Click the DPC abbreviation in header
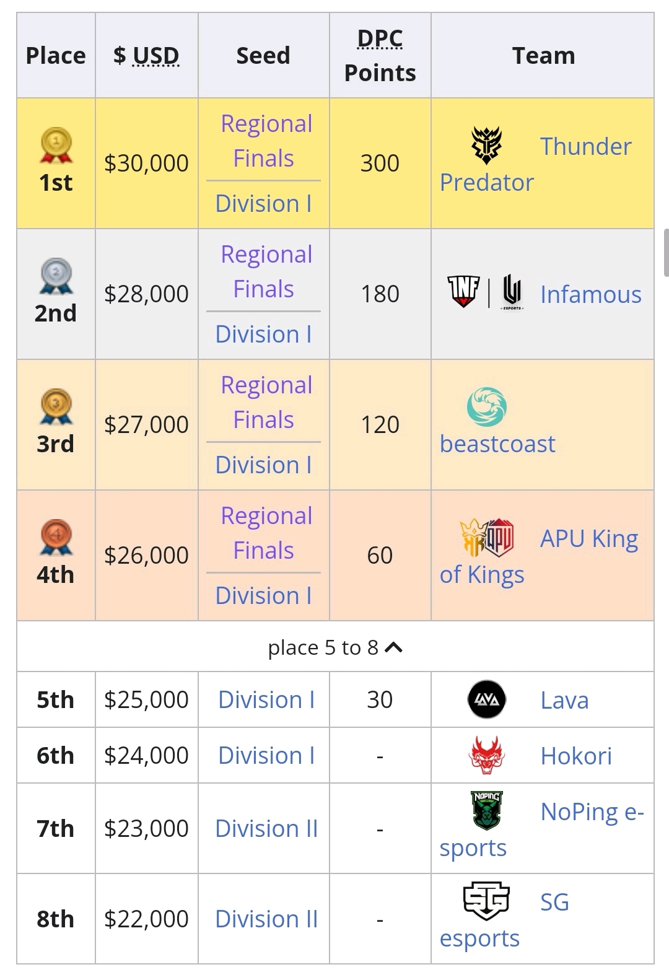 pyautogui.click(x=380, y=38)
